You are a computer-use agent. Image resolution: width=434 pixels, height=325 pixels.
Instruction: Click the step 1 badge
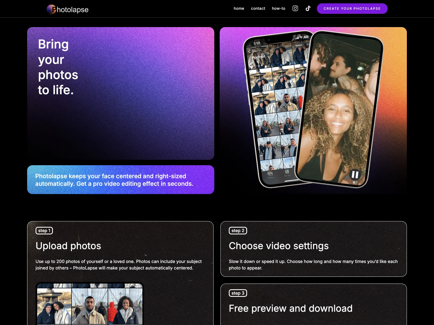click(44, 230)
